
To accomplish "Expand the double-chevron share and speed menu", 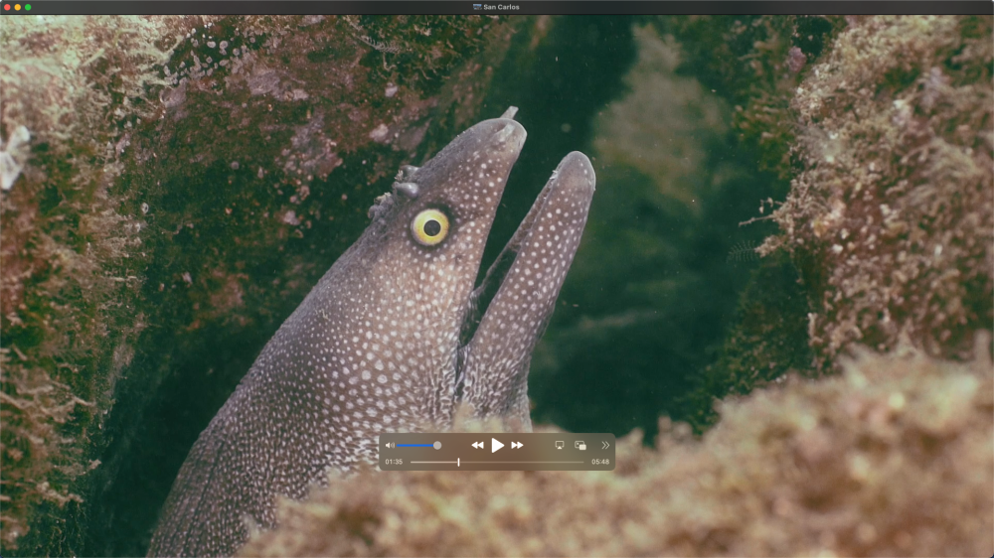I will (605, 446).
